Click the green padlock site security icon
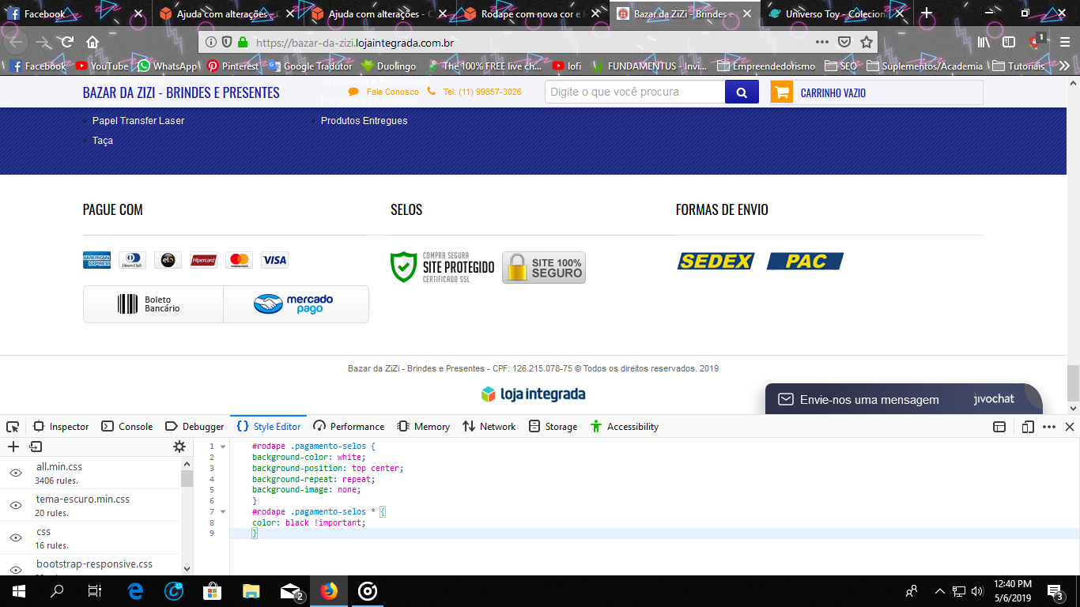The width and height of the screenshot is (1080, 607). [242, 43]
